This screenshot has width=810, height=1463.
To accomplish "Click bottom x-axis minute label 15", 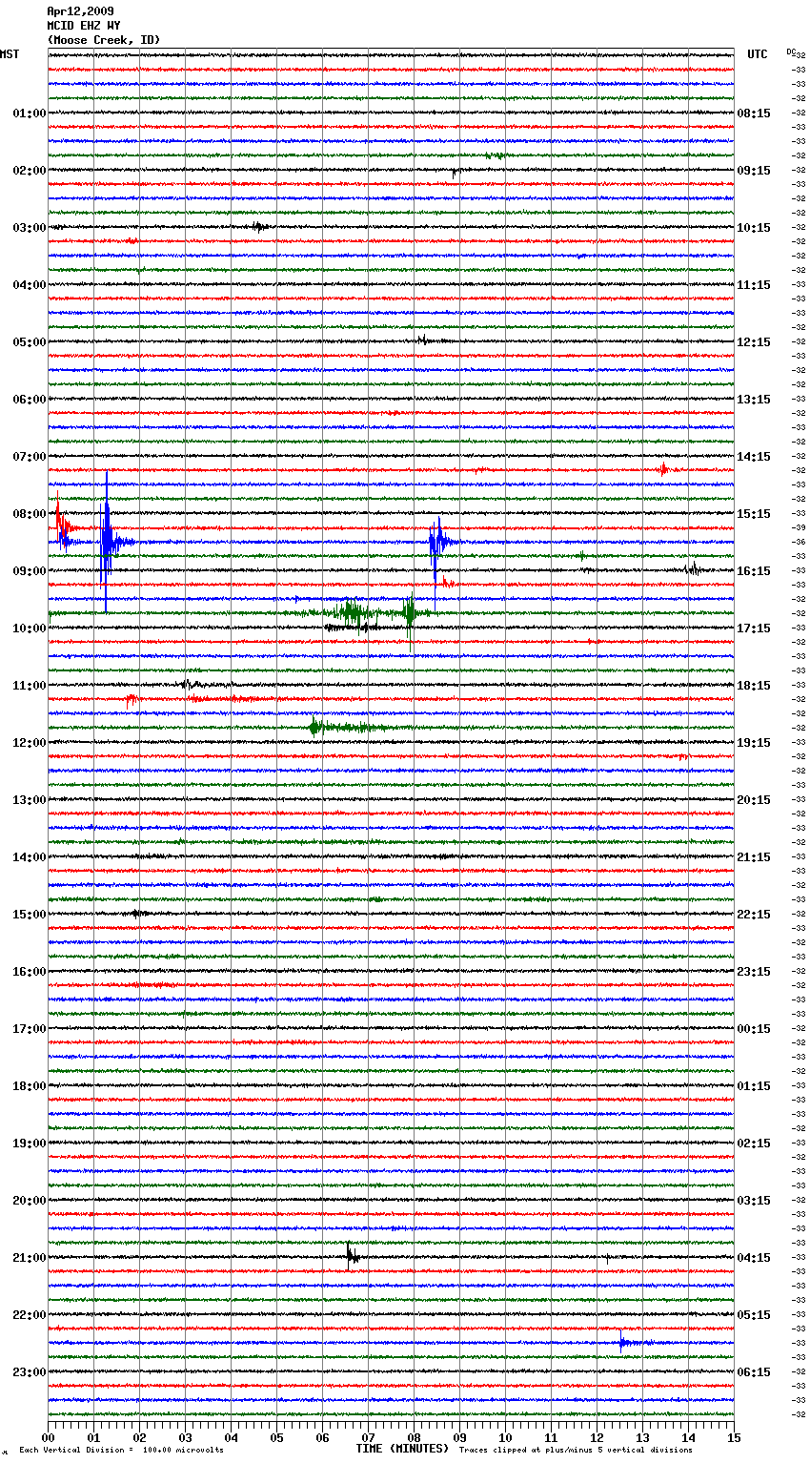I will (x=734, y=1437).
